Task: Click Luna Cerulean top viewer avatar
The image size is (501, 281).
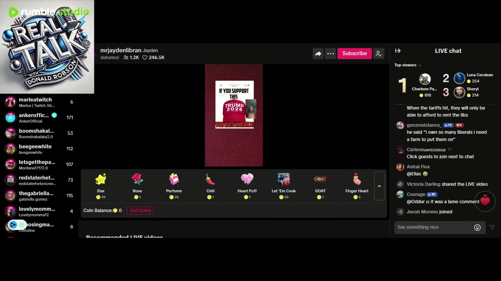Action: [x=460, y=78]
